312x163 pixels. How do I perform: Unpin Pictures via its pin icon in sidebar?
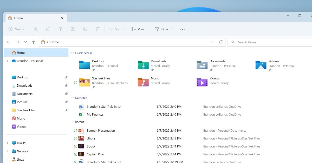pyautogui.click(x=66, y=102)
